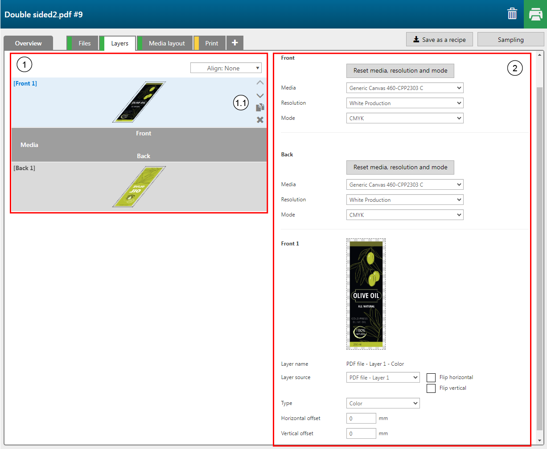The image size is (547, 449).
Task: Click Save as a recipe button
Action: pos(439,40)
